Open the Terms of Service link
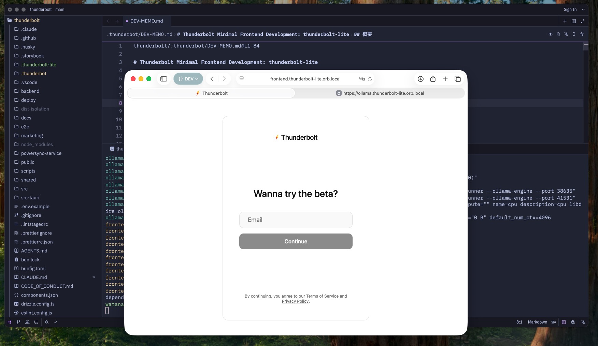Screen dimensions: 598x346 (322, 296)
